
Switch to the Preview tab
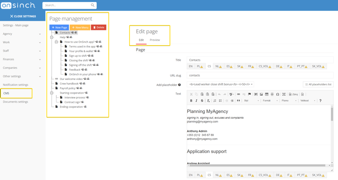[155, 40]
